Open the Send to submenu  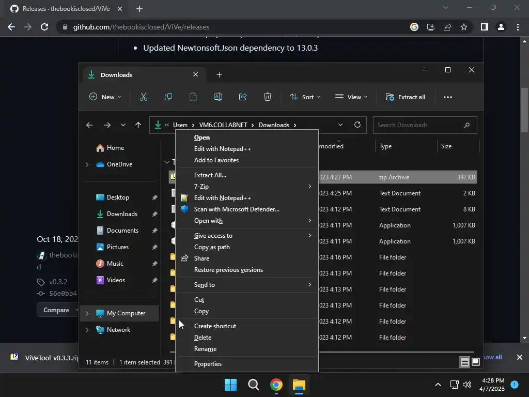[247, 285]
